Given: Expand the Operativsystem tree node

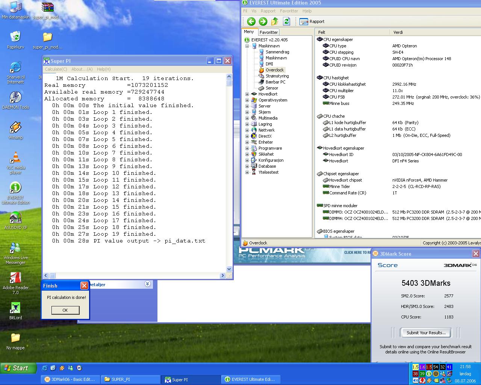Looking at the screenshot, I should pyautogui.click(x=247, y=100).
